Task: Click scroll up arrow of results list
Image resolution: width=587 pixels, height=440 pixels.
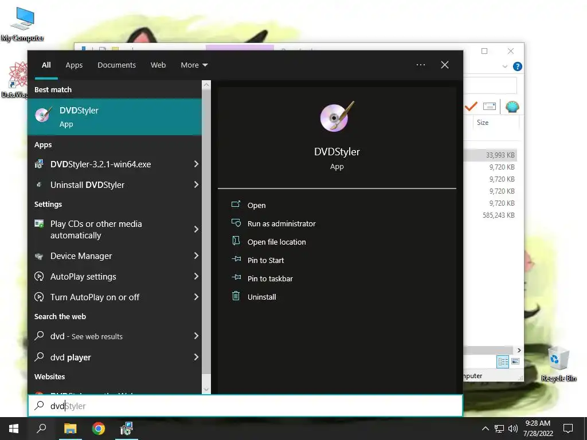Action: [206, 85]
